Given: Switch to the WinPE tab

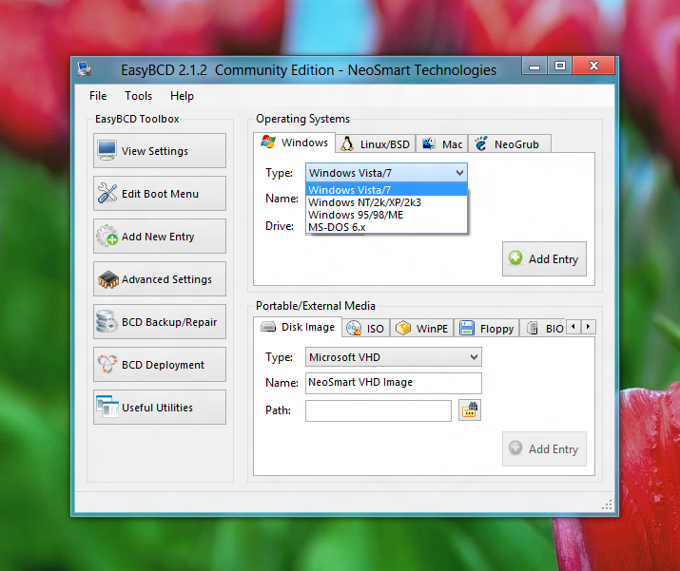Looking at the screenshot, I should click(x=422, y=329).
